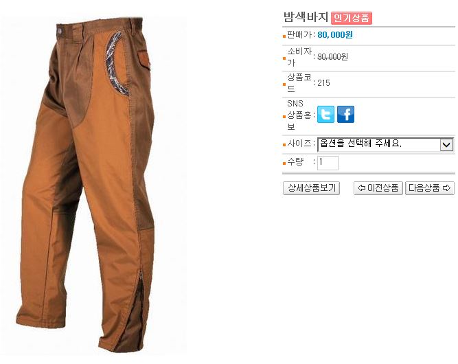Share the product on Twitter

pyautogui.click(x=325, y=114)
